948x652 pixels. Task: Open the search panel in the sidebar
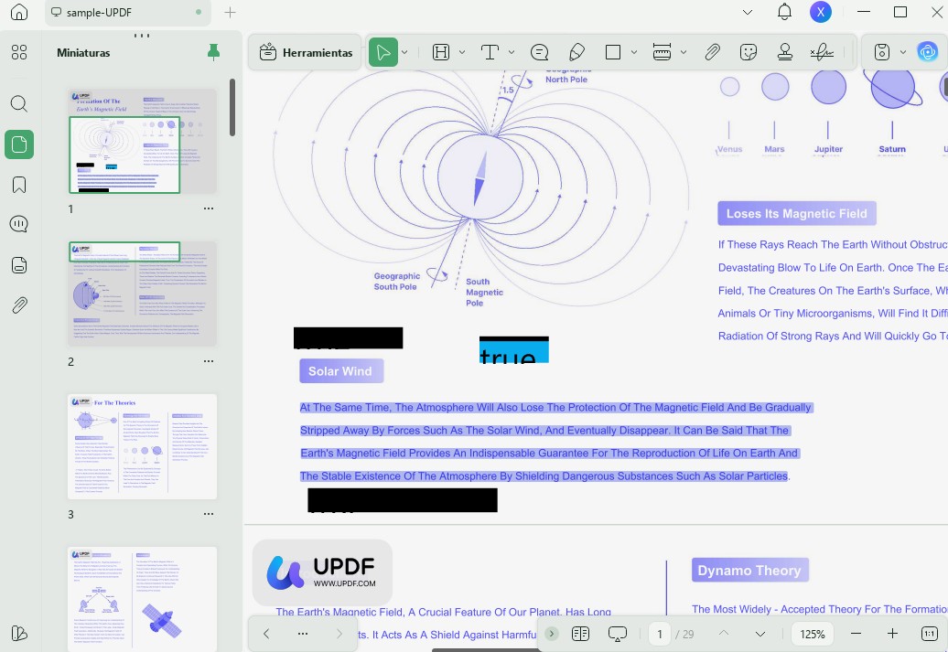(19, 104)
